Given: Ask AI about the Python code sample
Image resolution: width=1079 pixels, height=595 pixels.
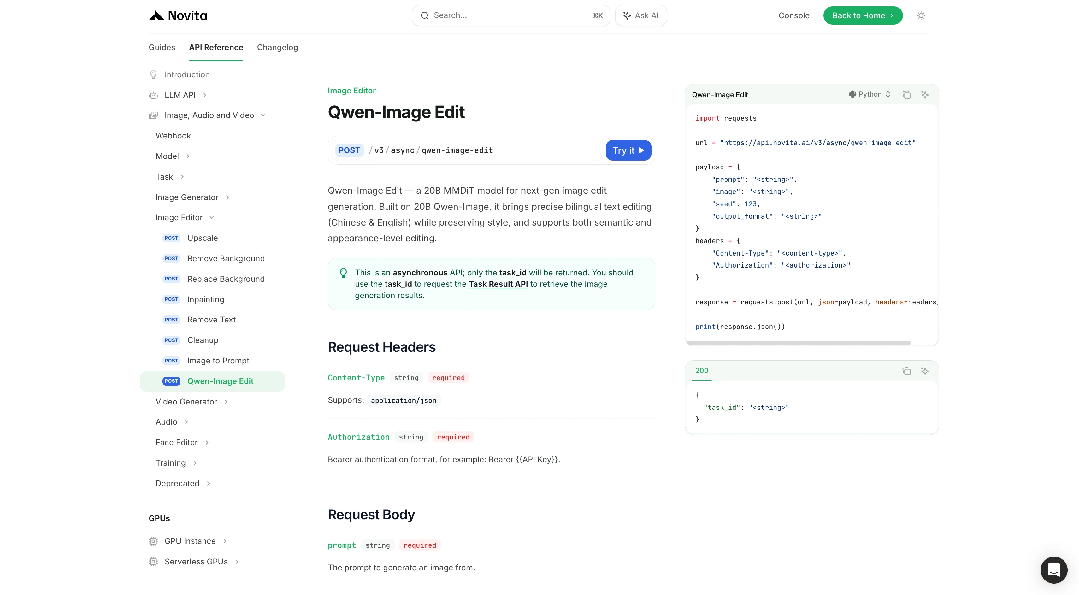Looking at the screenshot, I should pos(925,95).
